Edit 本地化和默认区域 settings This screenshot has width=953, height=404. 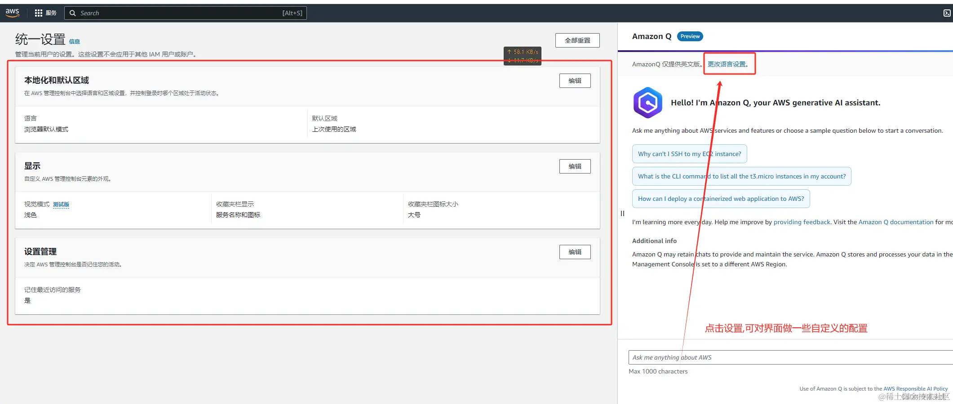[x=575, y=81]
